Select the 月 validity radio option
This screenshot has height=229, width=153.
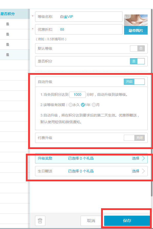pyautogui.click(x=94, y=105)
